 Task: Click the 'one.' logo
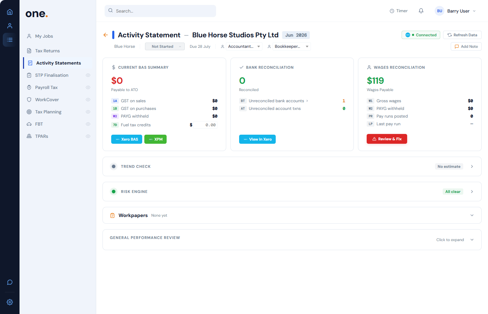pyautogui.click(x=37, y=14)
